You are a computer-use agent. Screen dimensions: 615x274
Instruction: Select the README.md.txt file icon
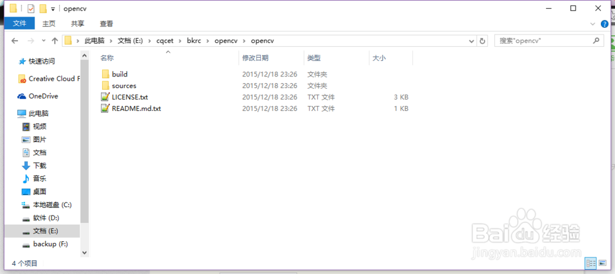click(x=105, y=109)
